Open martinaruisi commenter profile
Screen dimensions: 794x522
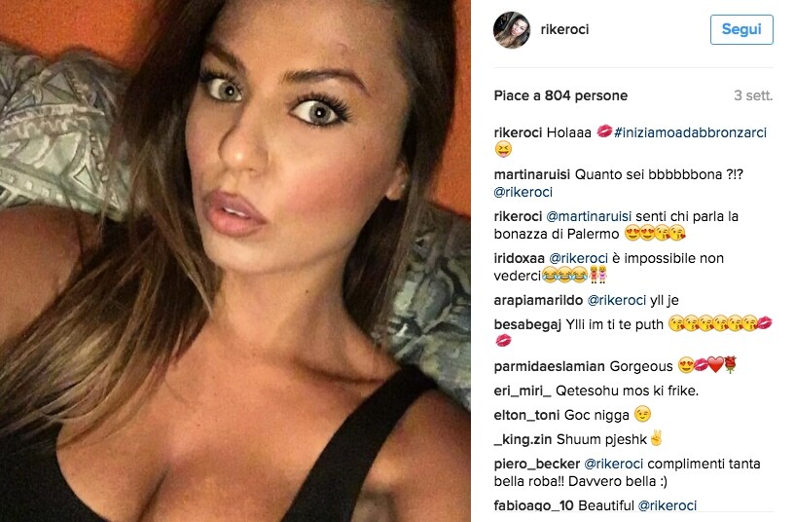tap(532, 174)
